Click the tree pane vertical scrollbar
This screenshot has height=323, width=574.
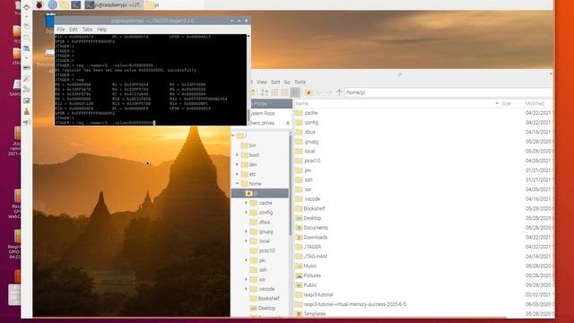291,187
